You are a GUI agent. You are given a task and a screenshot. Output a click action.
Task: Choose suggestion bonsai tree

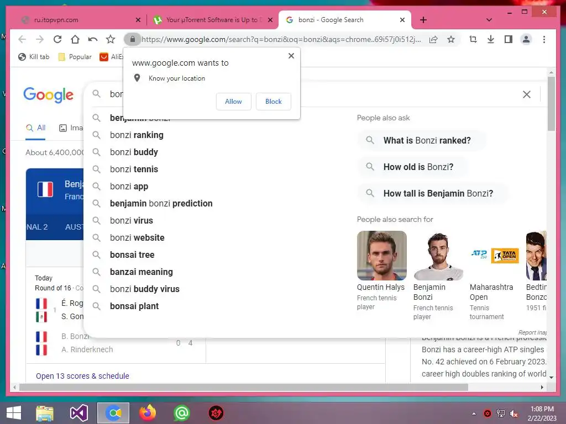132,255
